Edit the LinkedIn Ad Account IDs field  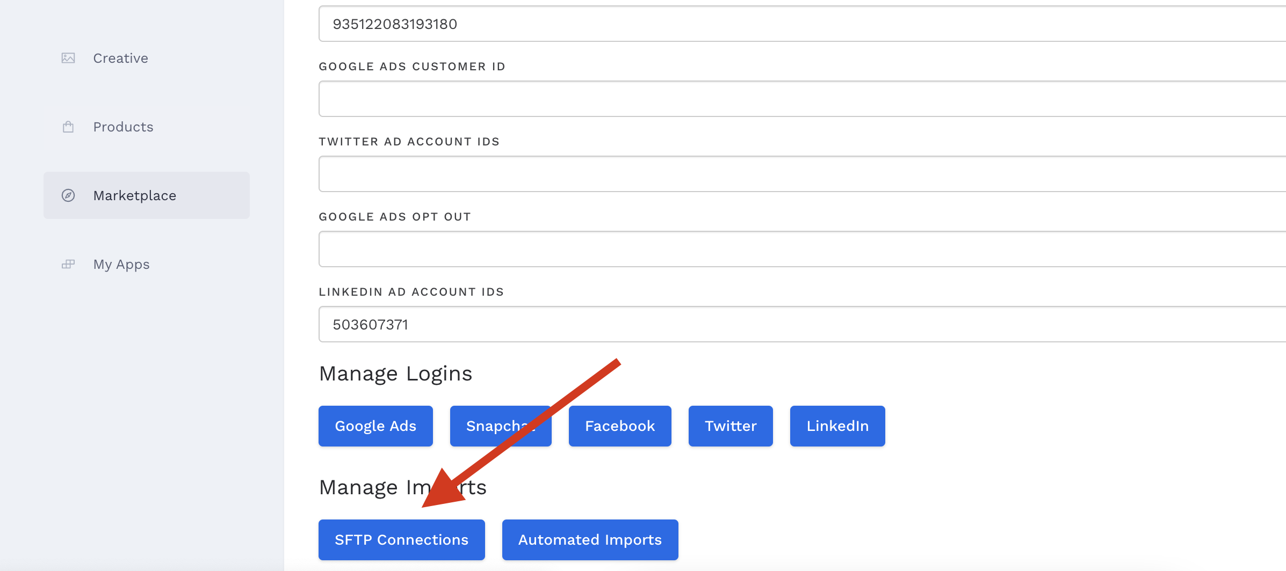(800, 324)
